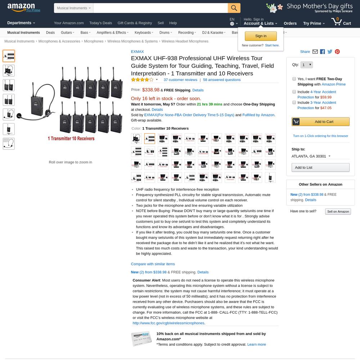Share product via email envelope icon
Screen dimensions: 360x360
pyautogui.click(x=315, y=51)
